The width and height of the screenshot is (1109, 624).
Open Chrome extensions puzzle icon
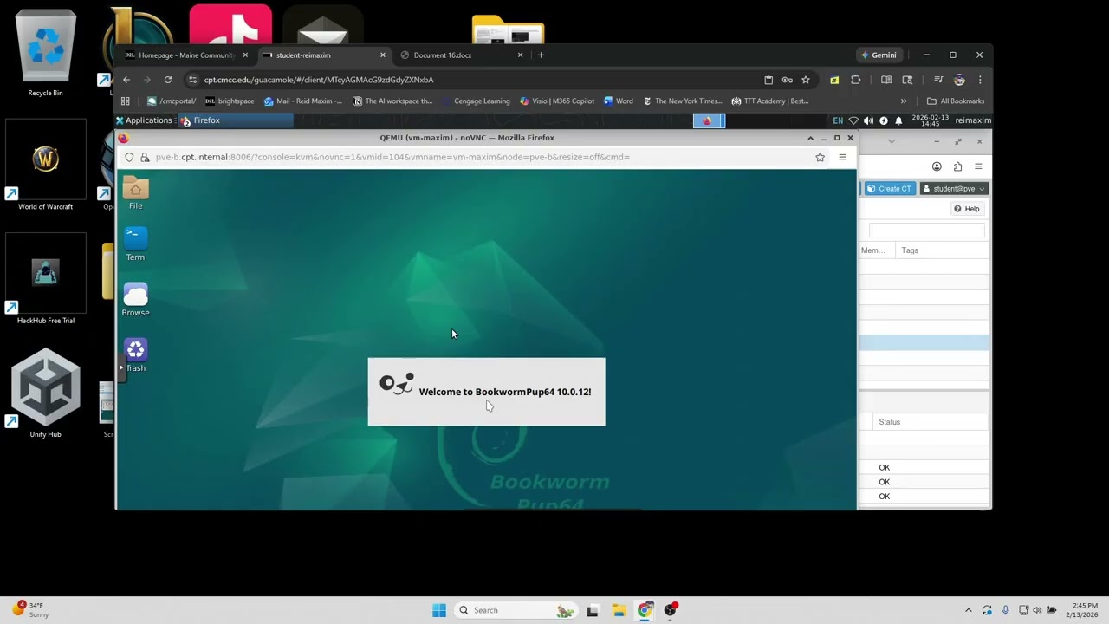(856, 80)
